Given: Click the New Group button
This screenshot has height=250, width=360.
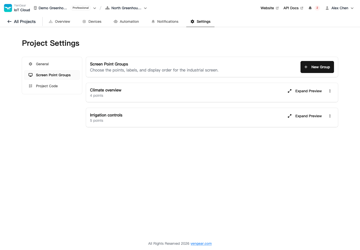Looking at the screenshot, I should pos(317,67).
